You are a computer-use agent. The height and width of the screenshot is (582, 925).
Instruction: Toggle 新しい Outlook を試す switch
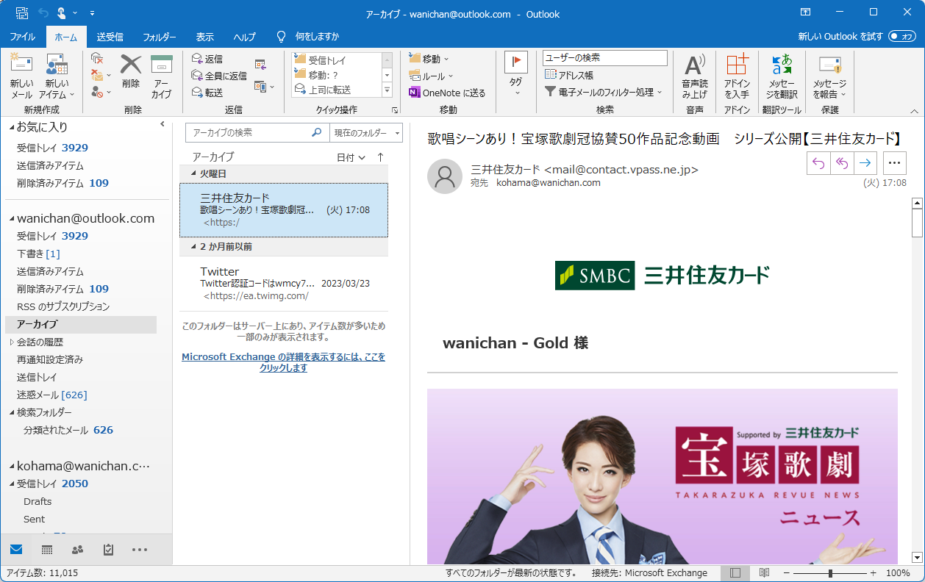[x=902, y=36]
